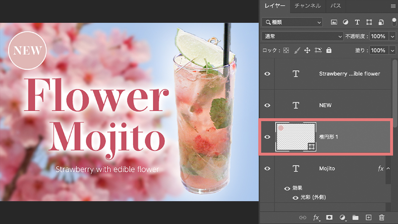Viewport: 398px width, 224px height.
Task: Open the 通常 blend mode dropdown
Action: [302, 37]
